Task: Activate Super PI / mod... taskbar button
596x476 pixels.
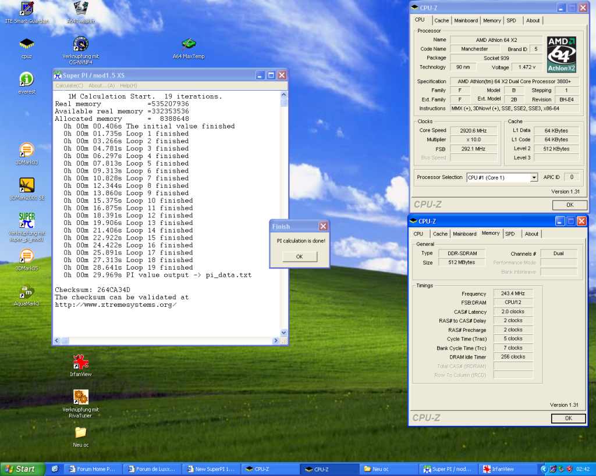Action: point(448,469)
